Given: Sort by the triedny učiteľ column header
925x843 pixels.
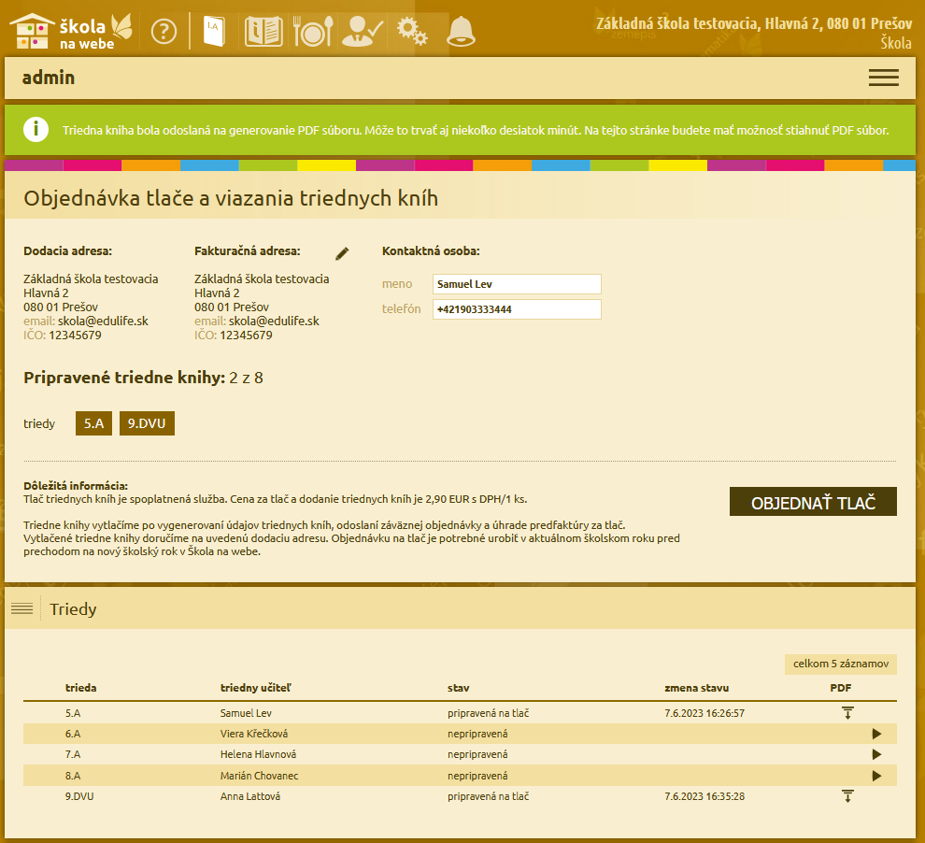Looking at the screenshot, I should (255, 688).
